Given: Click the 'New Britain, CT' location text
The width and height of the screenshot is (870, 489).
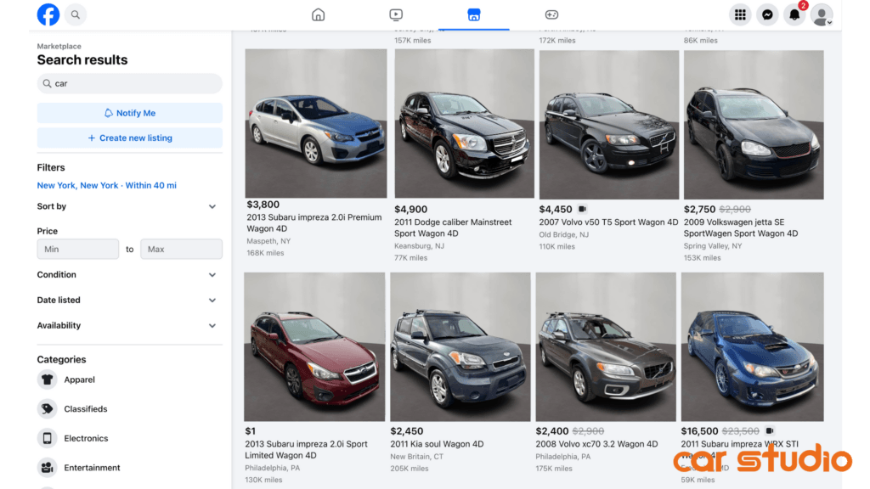Looking at the screenshot, I should coord(416,457).
